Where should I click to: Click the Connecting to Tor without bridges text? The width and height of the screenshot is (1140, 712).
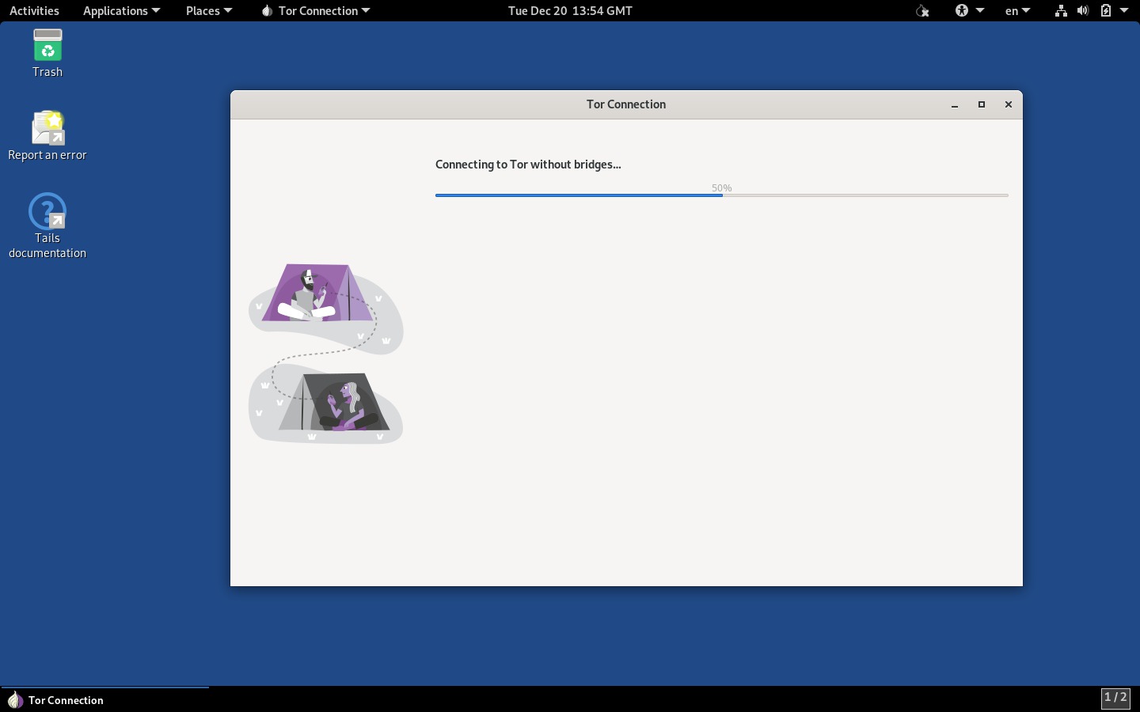click(528, 165)
